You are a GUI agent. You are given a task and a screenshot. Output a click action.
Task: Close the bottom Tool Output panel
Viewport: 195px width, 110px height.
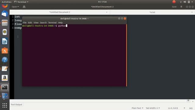point(193,102)
